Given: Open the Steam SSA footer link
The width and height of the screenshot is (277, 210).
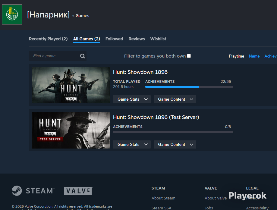Looking at the screenshot, I should [162, 208].
